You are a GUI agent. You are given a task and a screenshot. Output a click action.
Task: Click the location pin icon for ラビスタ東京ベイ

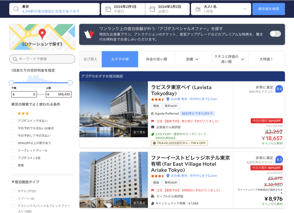(x=168, y=99)
